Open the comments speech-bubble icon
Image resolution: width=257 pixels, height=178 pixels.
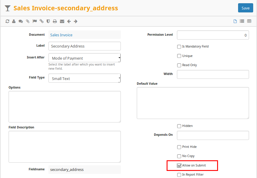coord(21,21)
